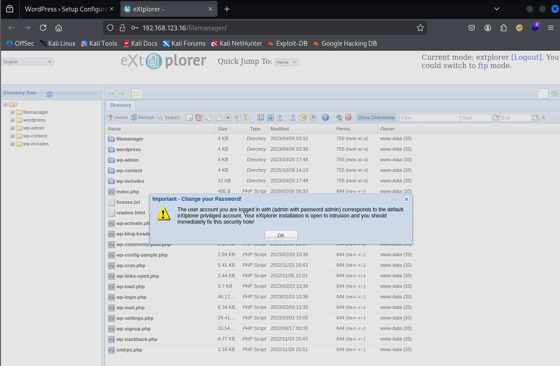Screen dimensions: 560x366
Task: Toggle the Show Directories button
Action: (376, 117)
